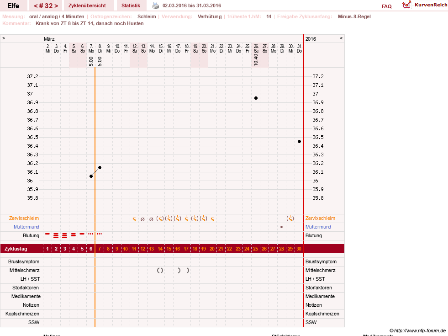Screen dimensions: 448x336
Task: Click the Muttermund label on the left
Action: tap(26, 227)
